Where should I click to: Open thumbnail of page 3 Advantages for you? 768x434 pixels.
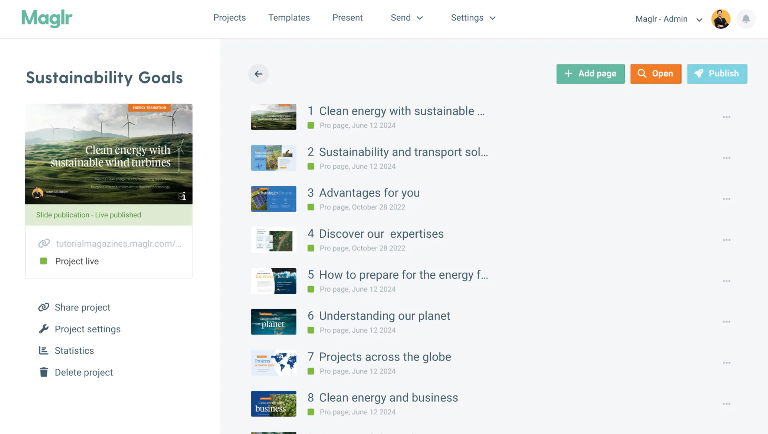[273, 199]
